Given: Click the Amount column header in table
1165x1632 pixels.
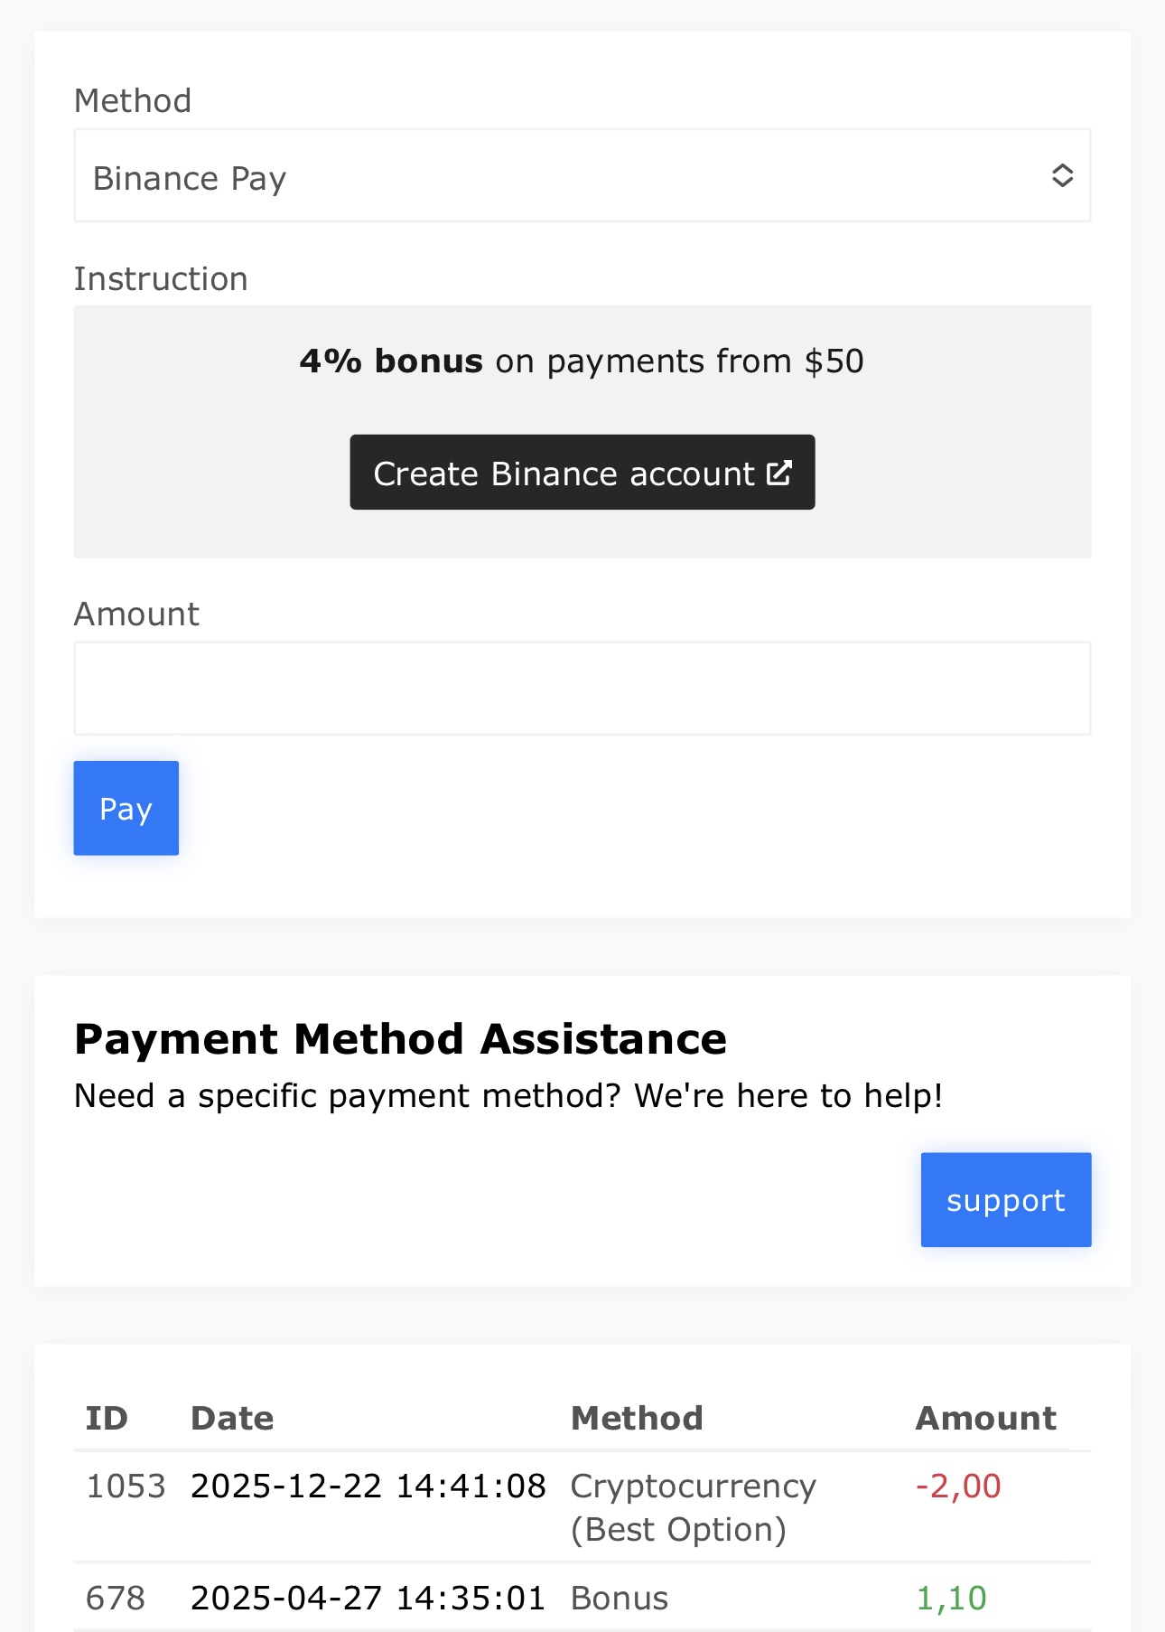Looking at the screenshot, I should (x=985, y=1418).
